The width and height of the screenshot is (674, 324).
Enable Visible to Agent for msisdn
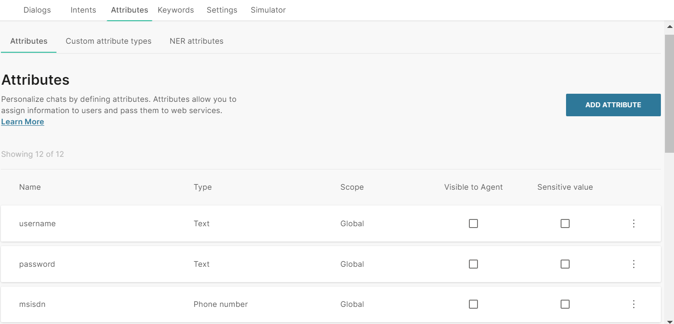point(473,304)
